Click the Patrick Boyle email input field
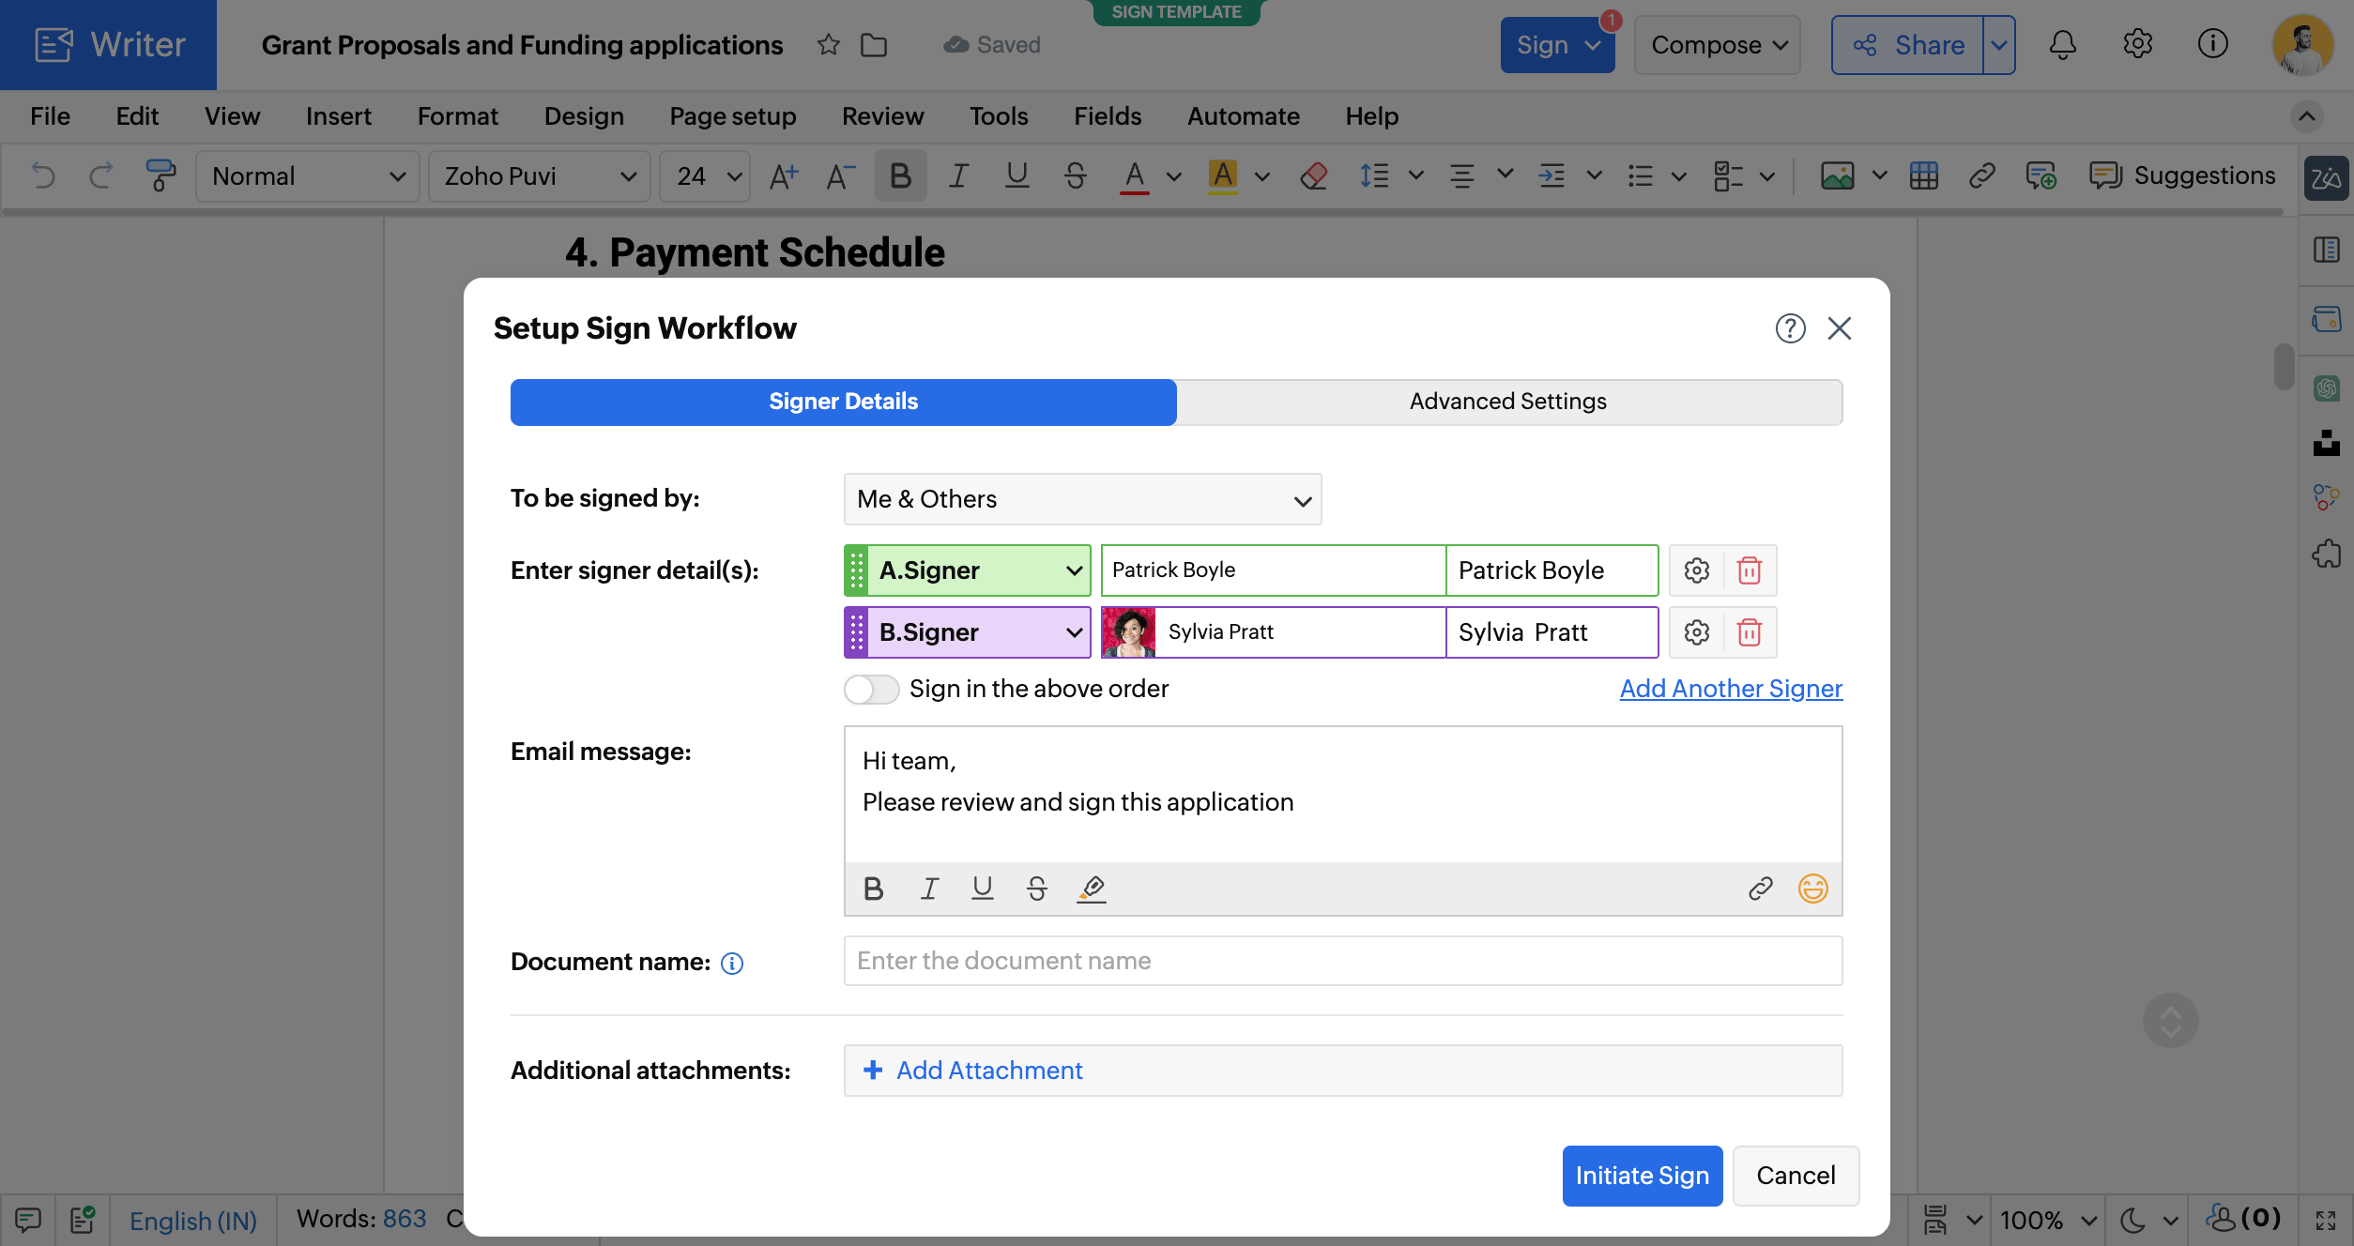The image size is (2354, 1246). [x=1274, y=570]
